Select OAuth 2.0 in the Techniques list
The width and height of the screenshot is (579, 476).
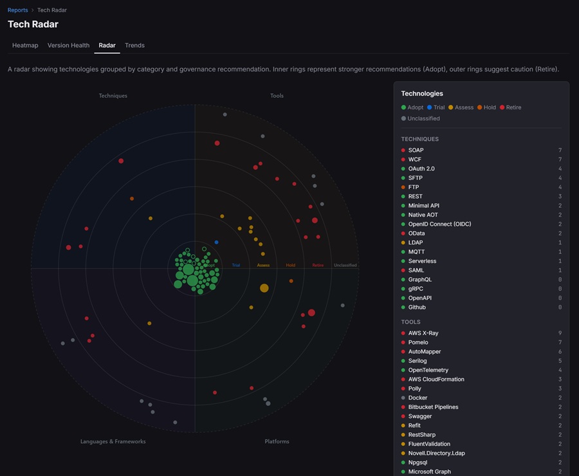pyautogui.click(x=481, y=169)
